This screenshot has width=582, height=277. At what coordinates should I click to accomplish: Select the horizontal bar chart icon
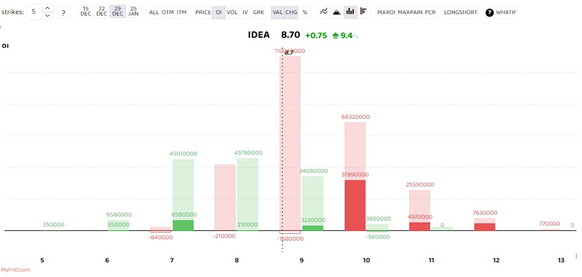tap(363, 12)
